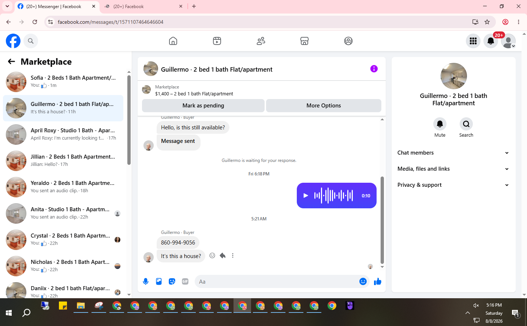Open April Roxy Studio 1 Bath conversation
The image size is (527, 326).
[63, 134]
